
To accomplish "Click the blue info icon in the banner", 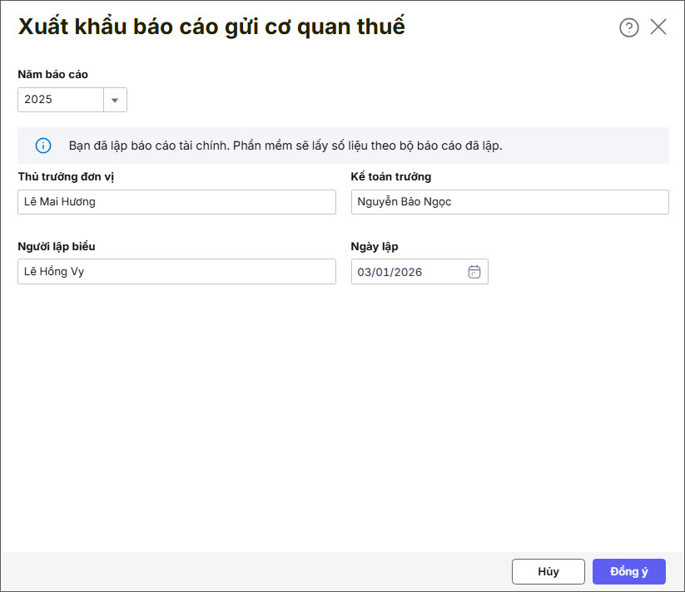I will click(x=43, y=146).
